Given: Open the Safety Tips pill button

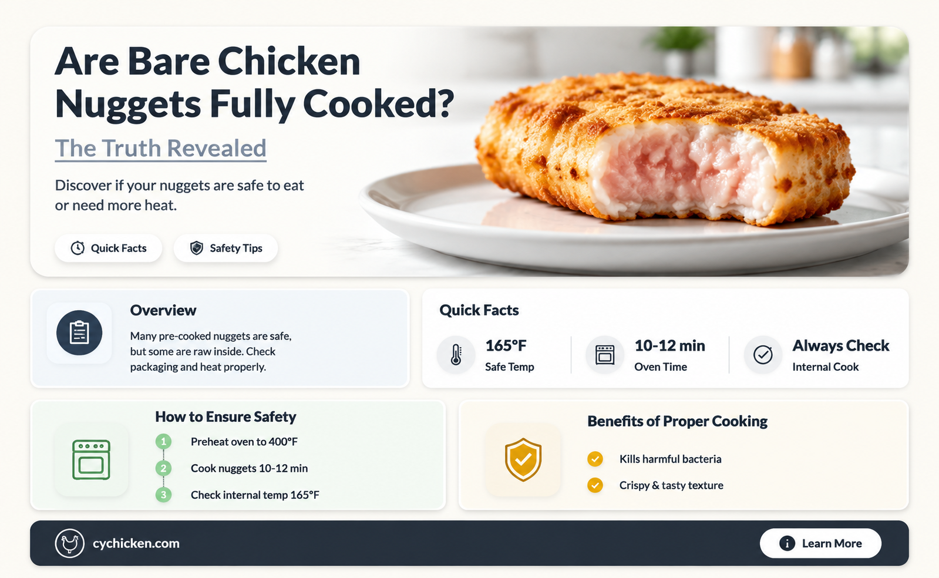Looking at the screenshot, I should [226, 248].
